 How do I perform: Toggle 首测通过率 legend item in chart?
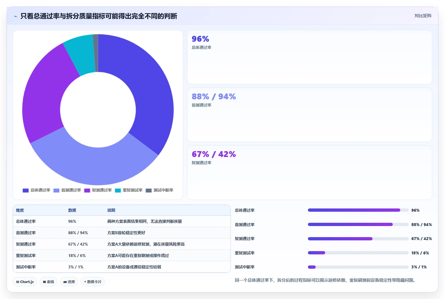tap(67, 190)
